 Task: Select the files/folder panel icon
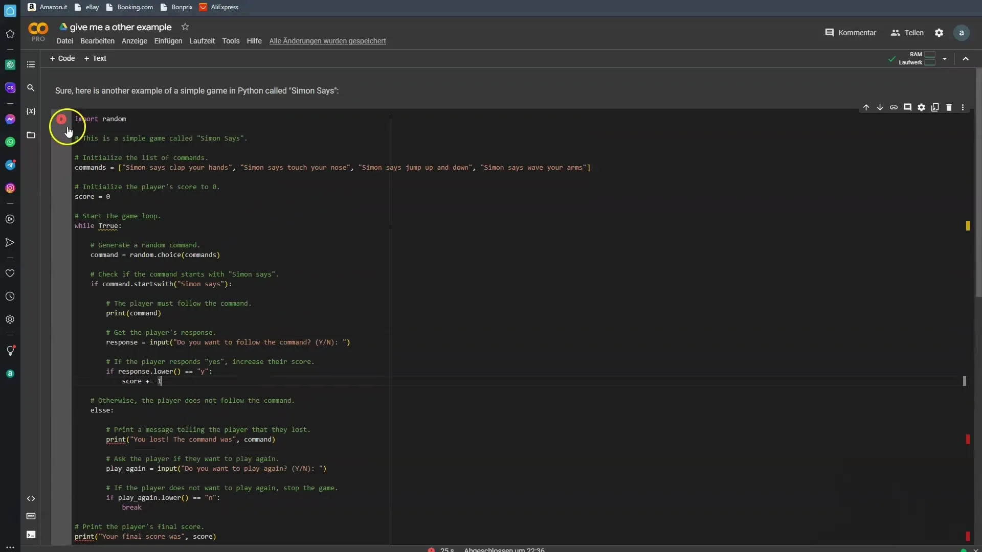click(31, 135)
